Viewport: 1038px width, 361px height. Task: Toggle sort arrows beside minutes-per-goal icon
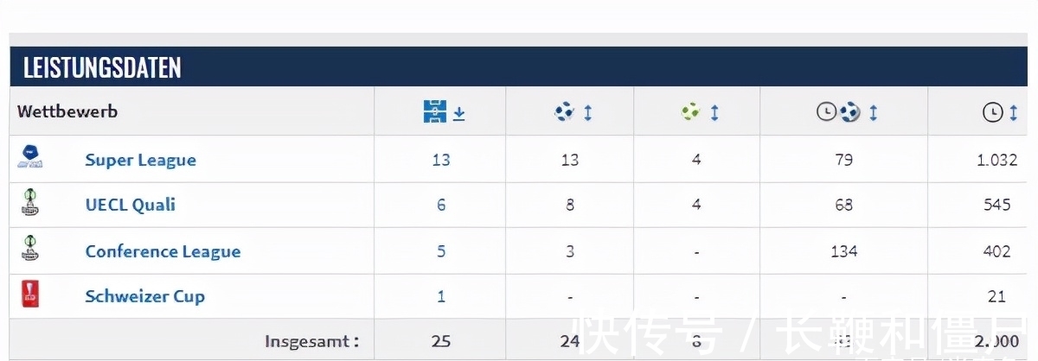pos(873,112)
